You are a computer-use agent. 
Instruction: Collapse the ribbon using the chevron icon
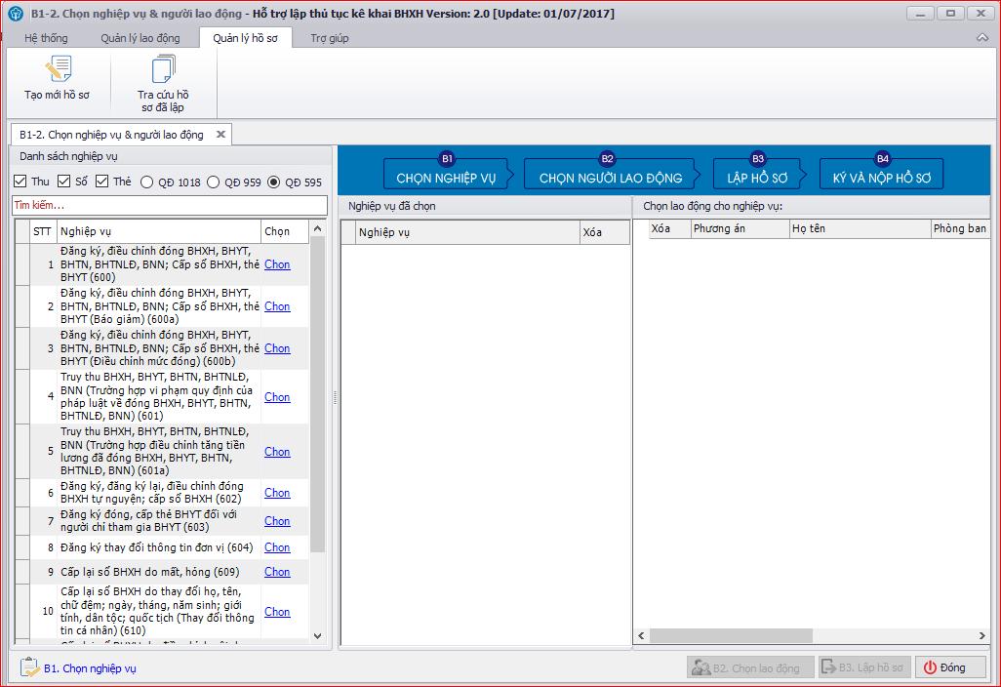982,38
